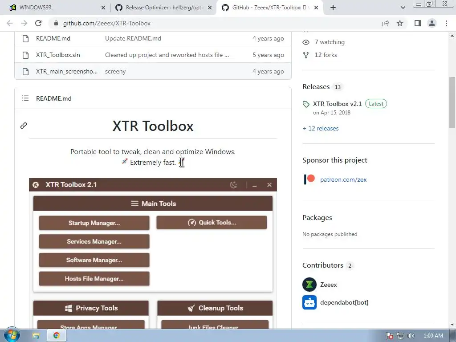Open Chrome three-dot menu

click(446, 23)
